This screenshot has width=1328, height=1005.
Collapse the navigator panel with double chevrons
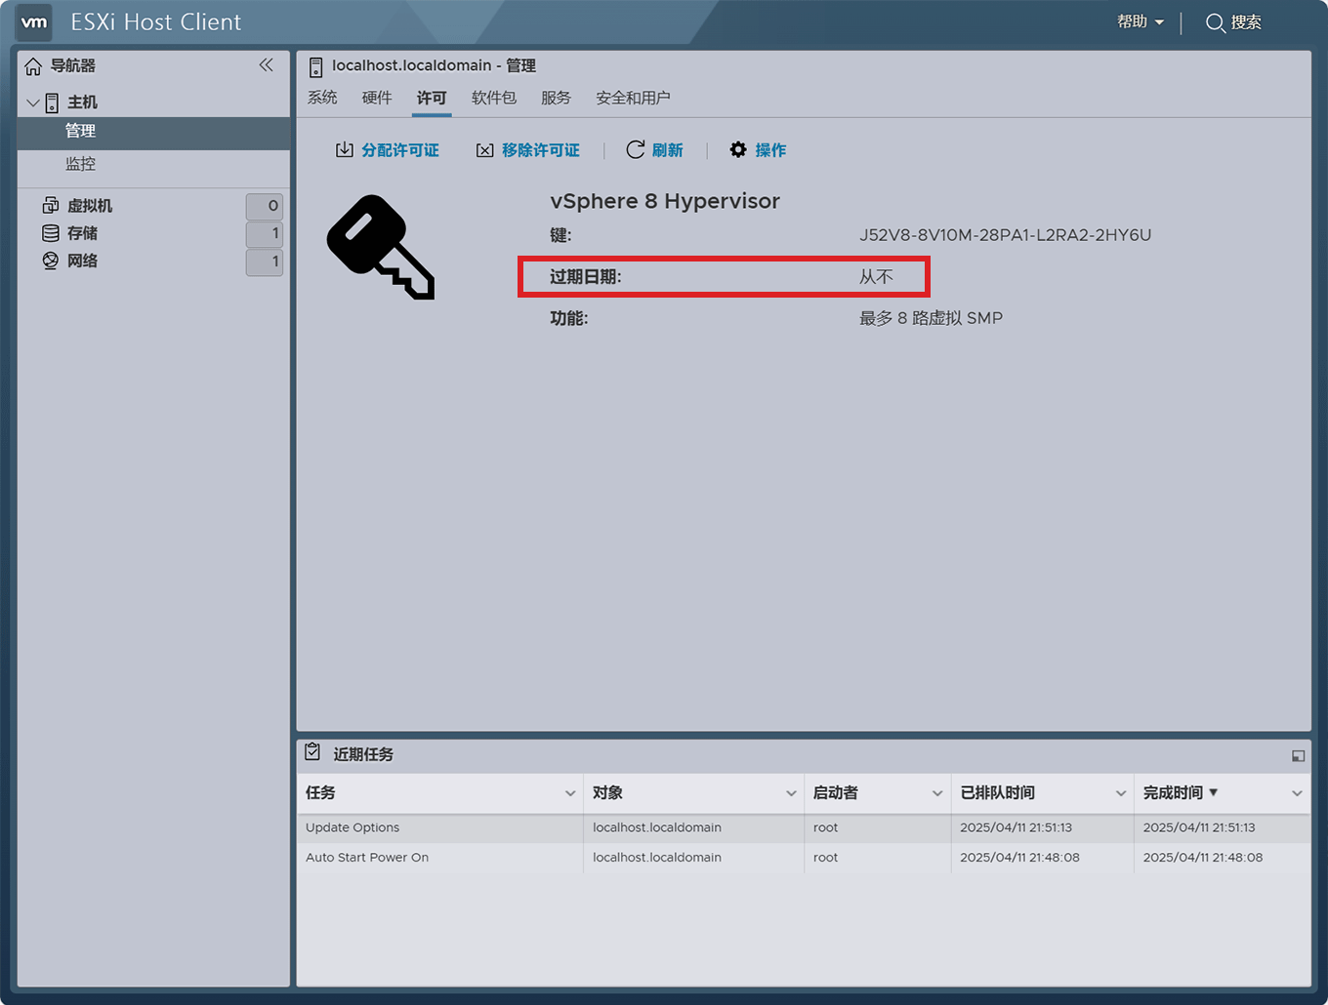[x=266, y=64]
